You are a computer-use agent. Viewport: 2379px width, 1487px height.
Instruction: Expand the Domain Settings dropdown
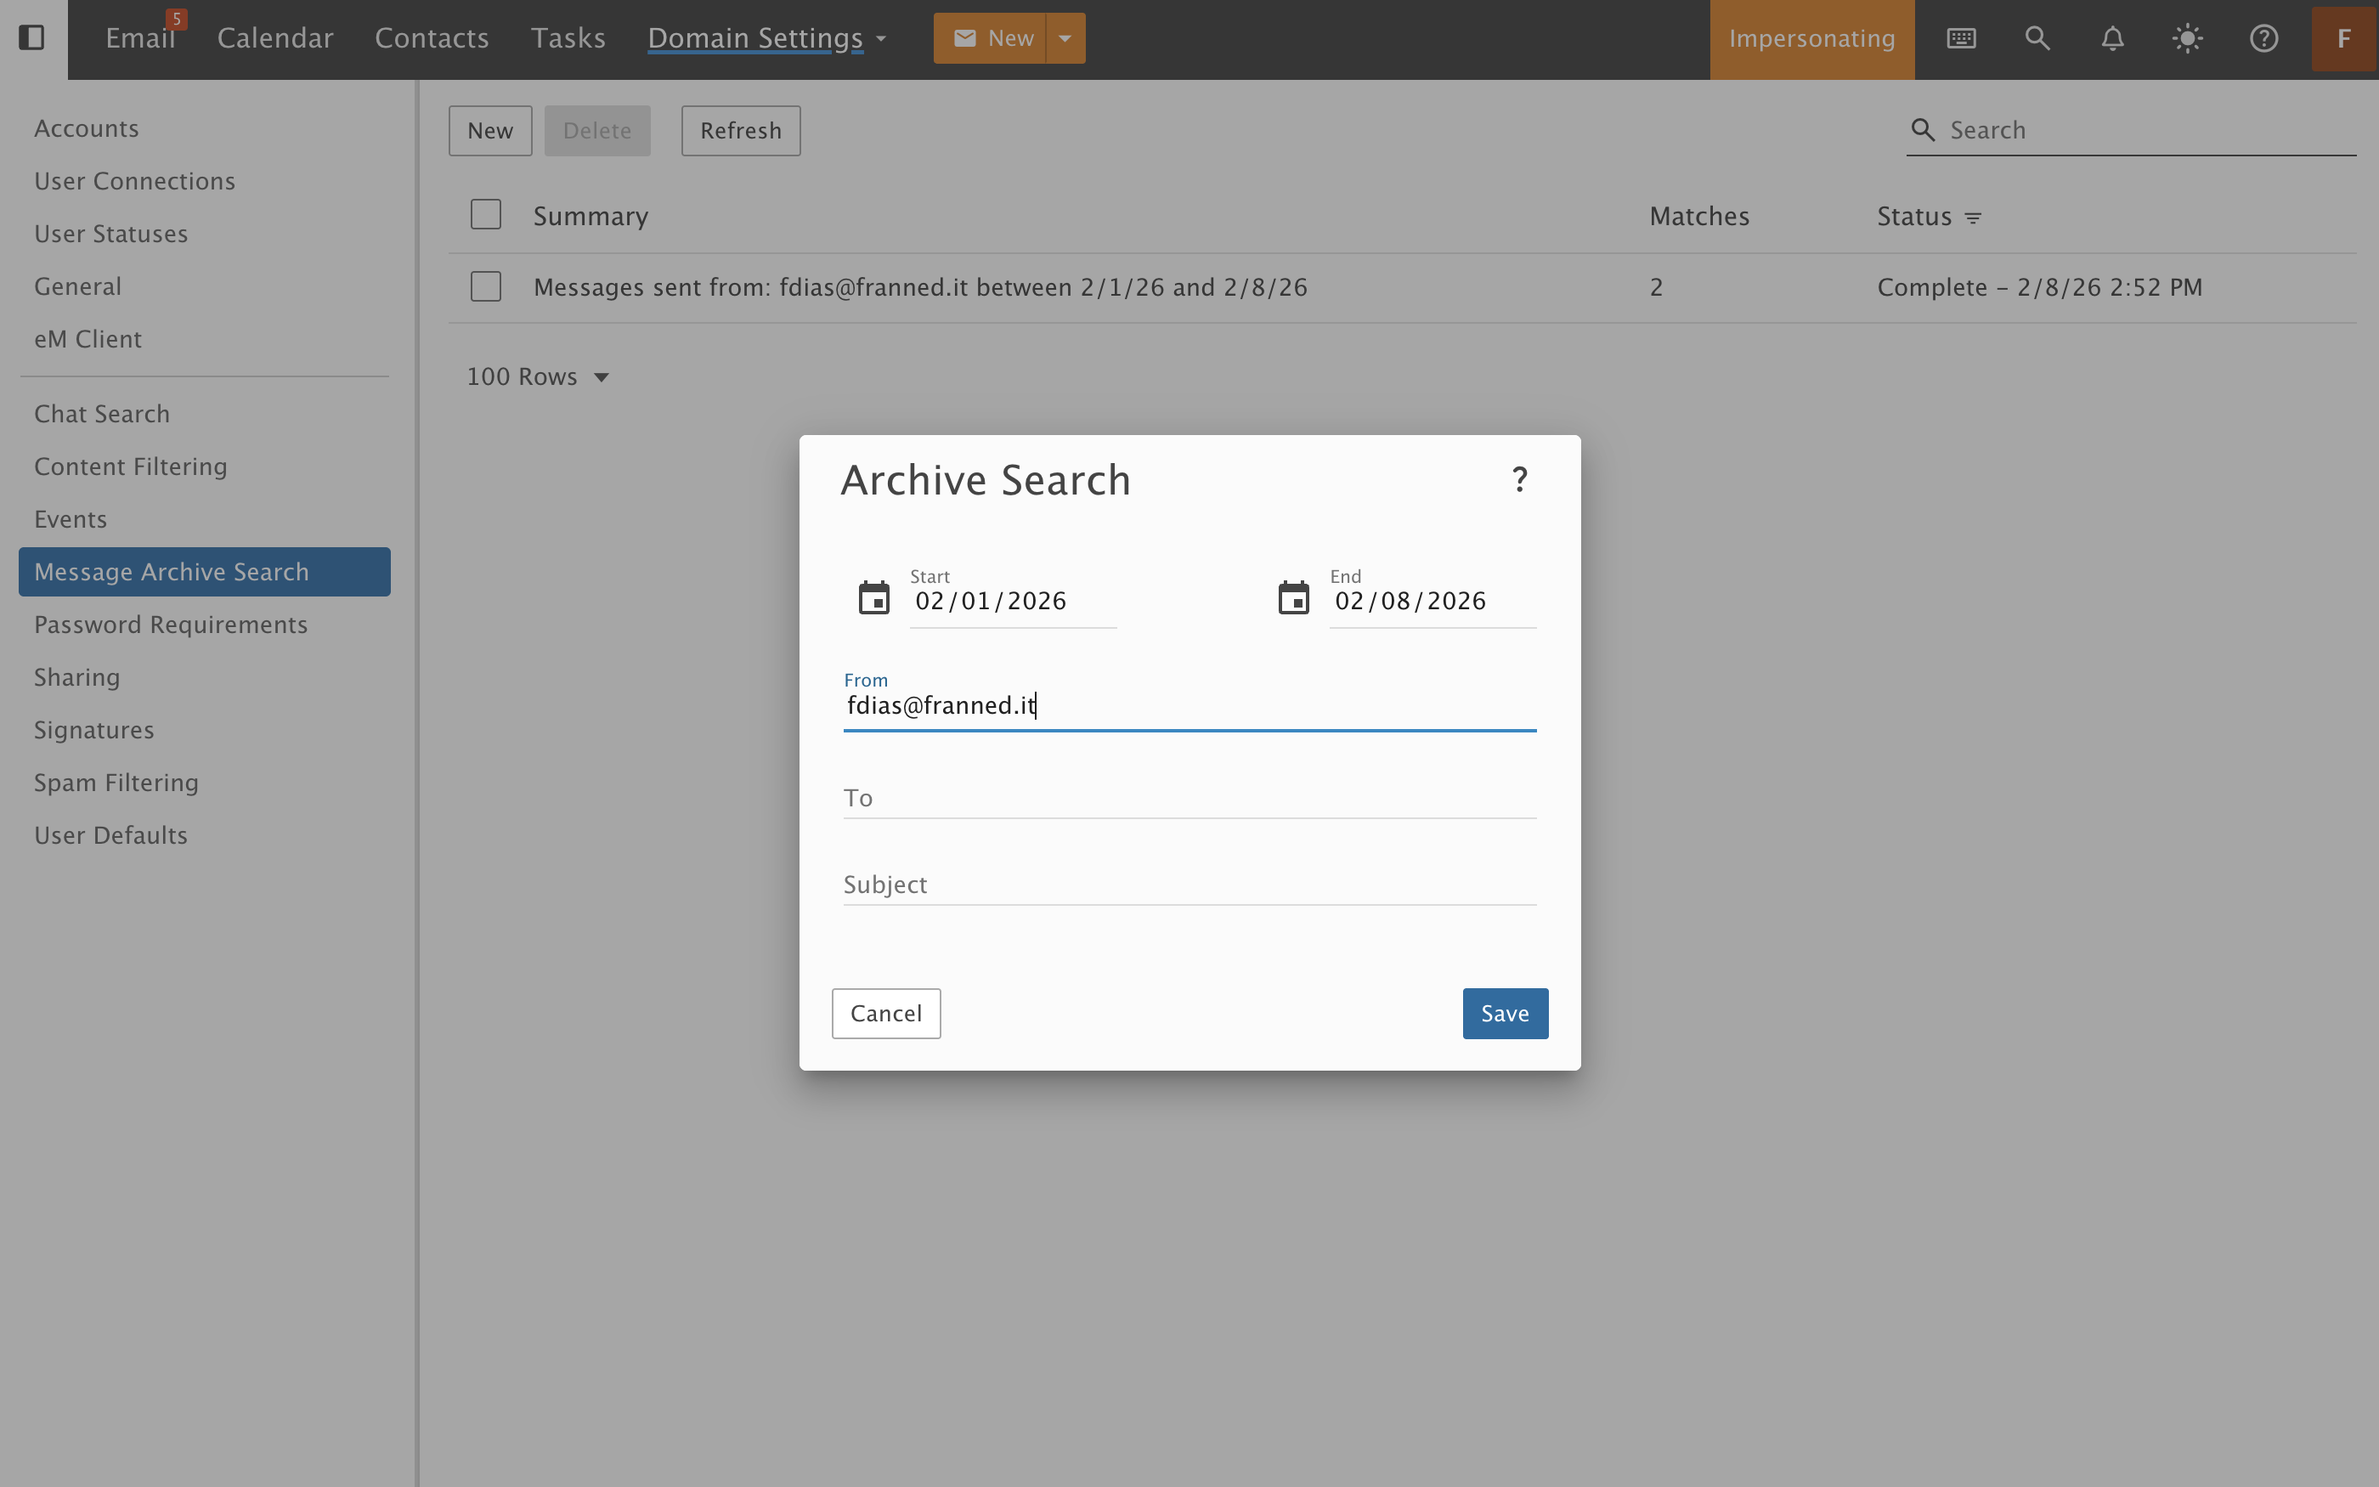tap(766, 38)
